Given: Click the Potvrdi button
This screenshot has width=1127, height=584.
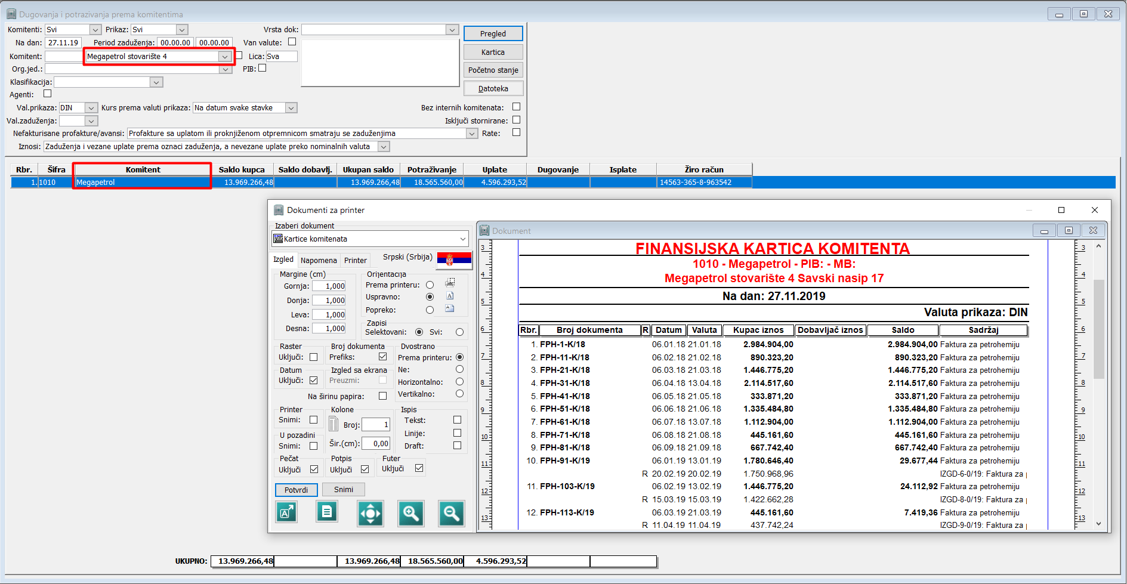Looking at the screenshot, I should click(296, 490).
